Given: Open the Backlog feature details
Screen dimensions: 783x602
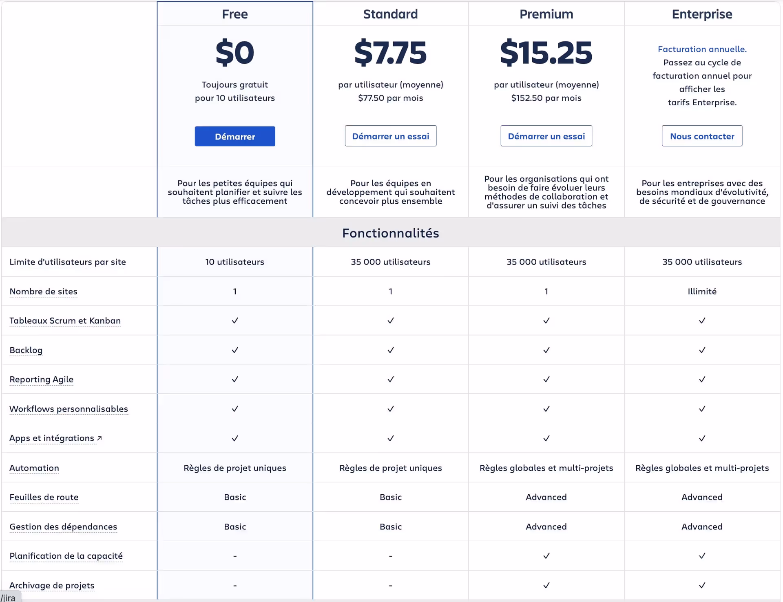Looking at the screenshot, I should (26, 350).
